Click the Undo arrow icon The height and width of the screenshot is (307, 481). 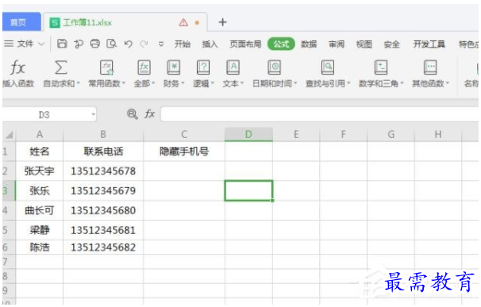(129, 44)
